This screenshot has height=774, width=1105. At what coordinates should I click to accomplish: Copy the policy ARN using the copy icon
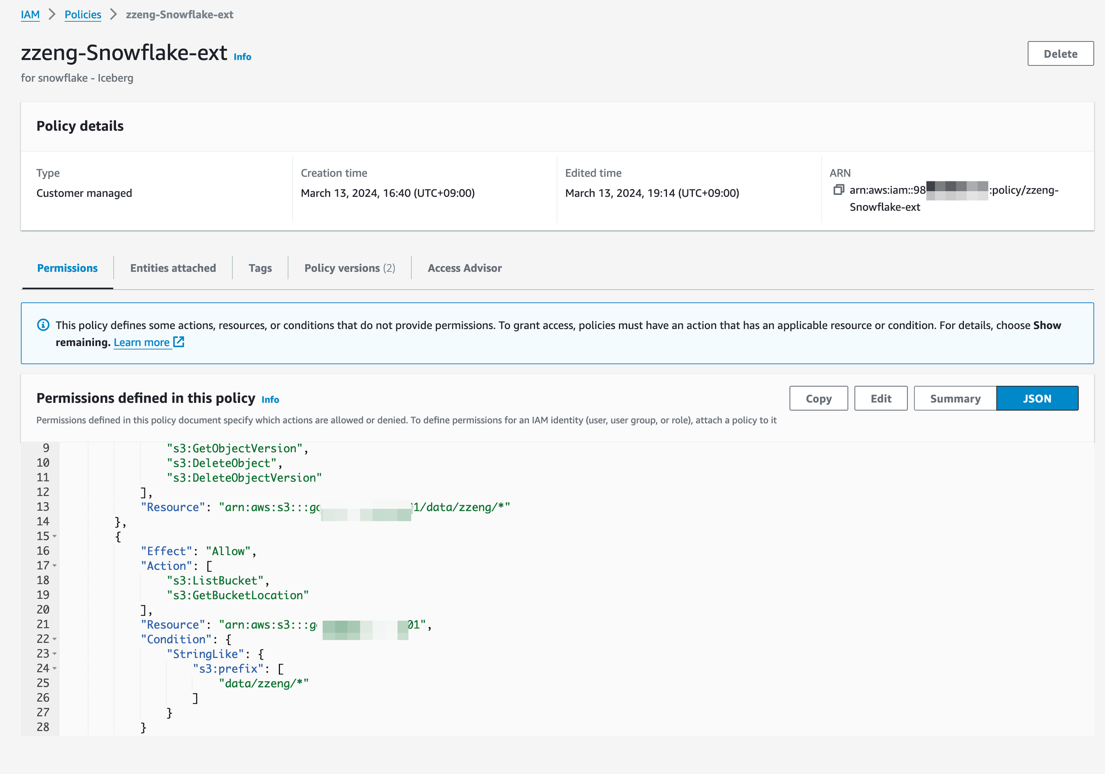point(839,190)
